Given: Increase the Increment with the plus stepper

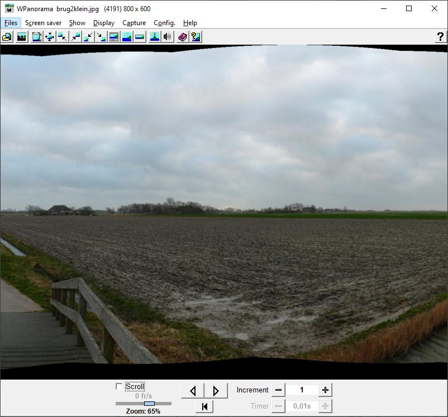Looking at the screenshot, I should [x=325, y=390].
